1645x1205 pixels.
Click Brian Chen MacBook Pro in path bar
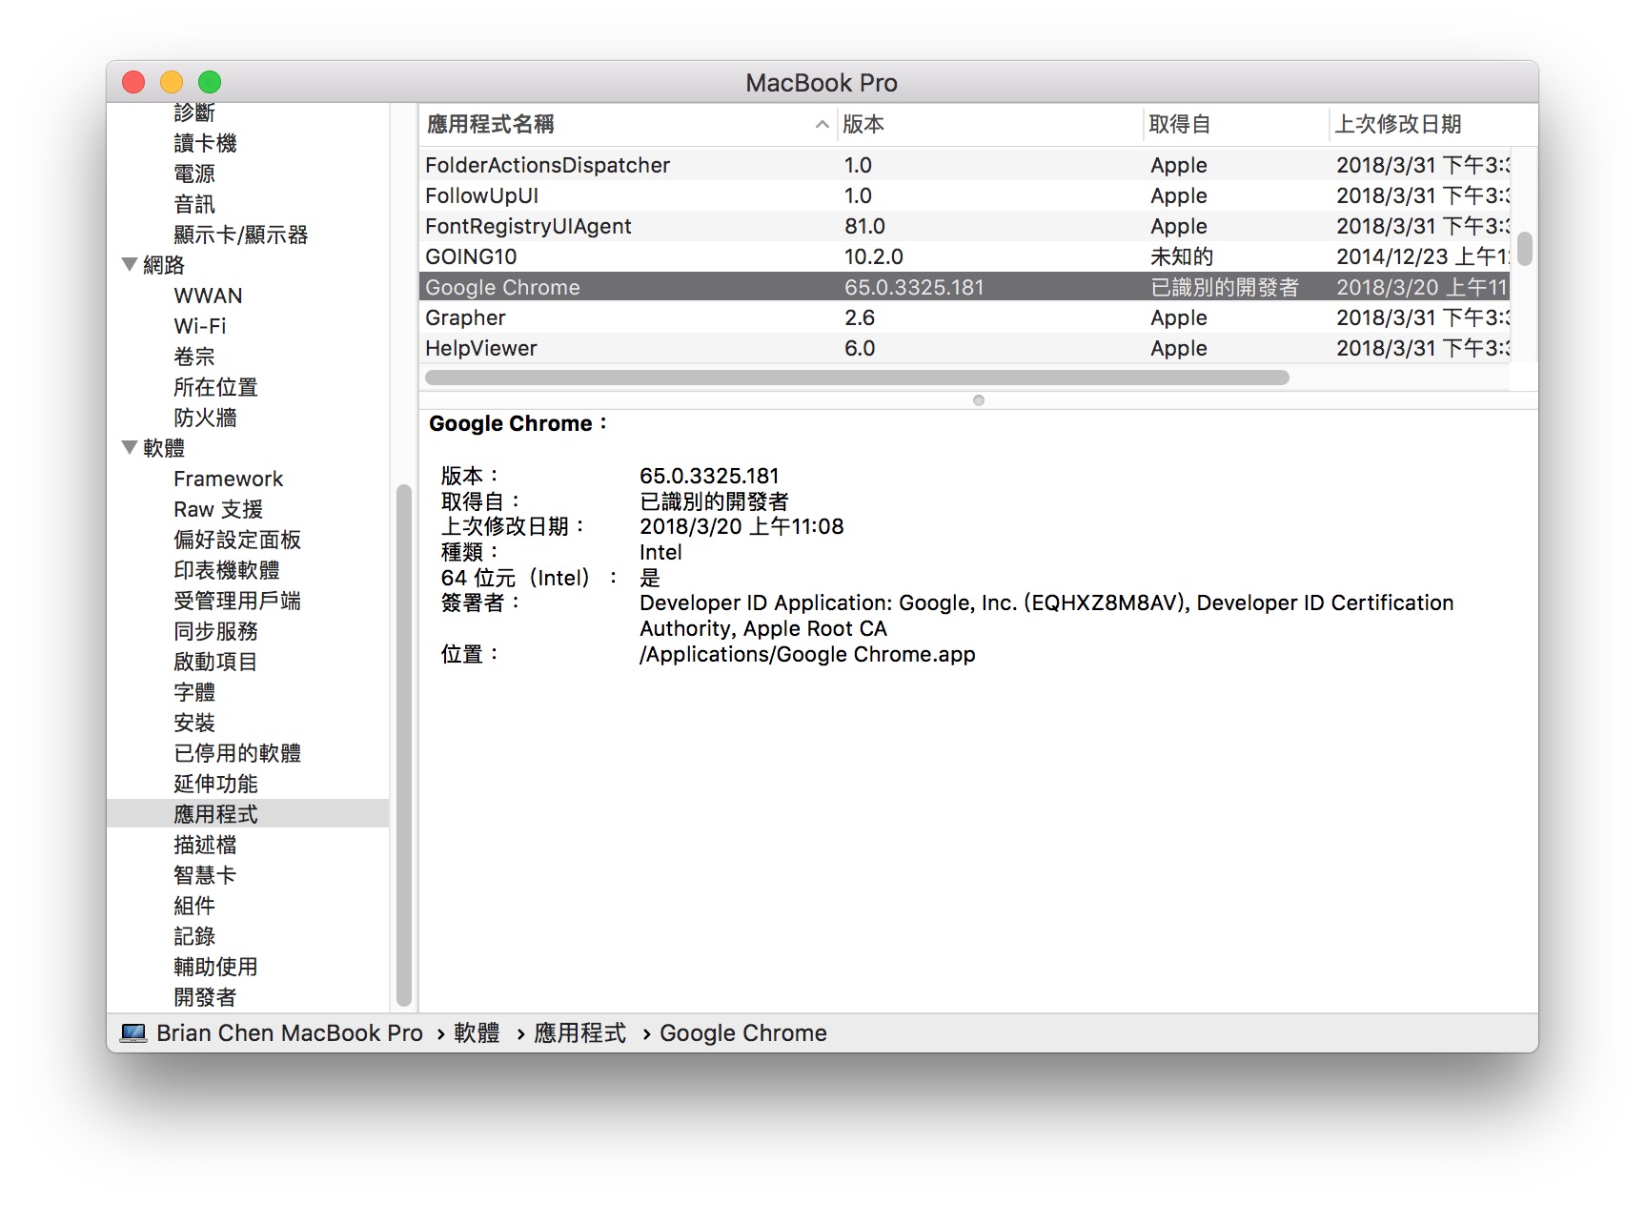[290, 1033]
